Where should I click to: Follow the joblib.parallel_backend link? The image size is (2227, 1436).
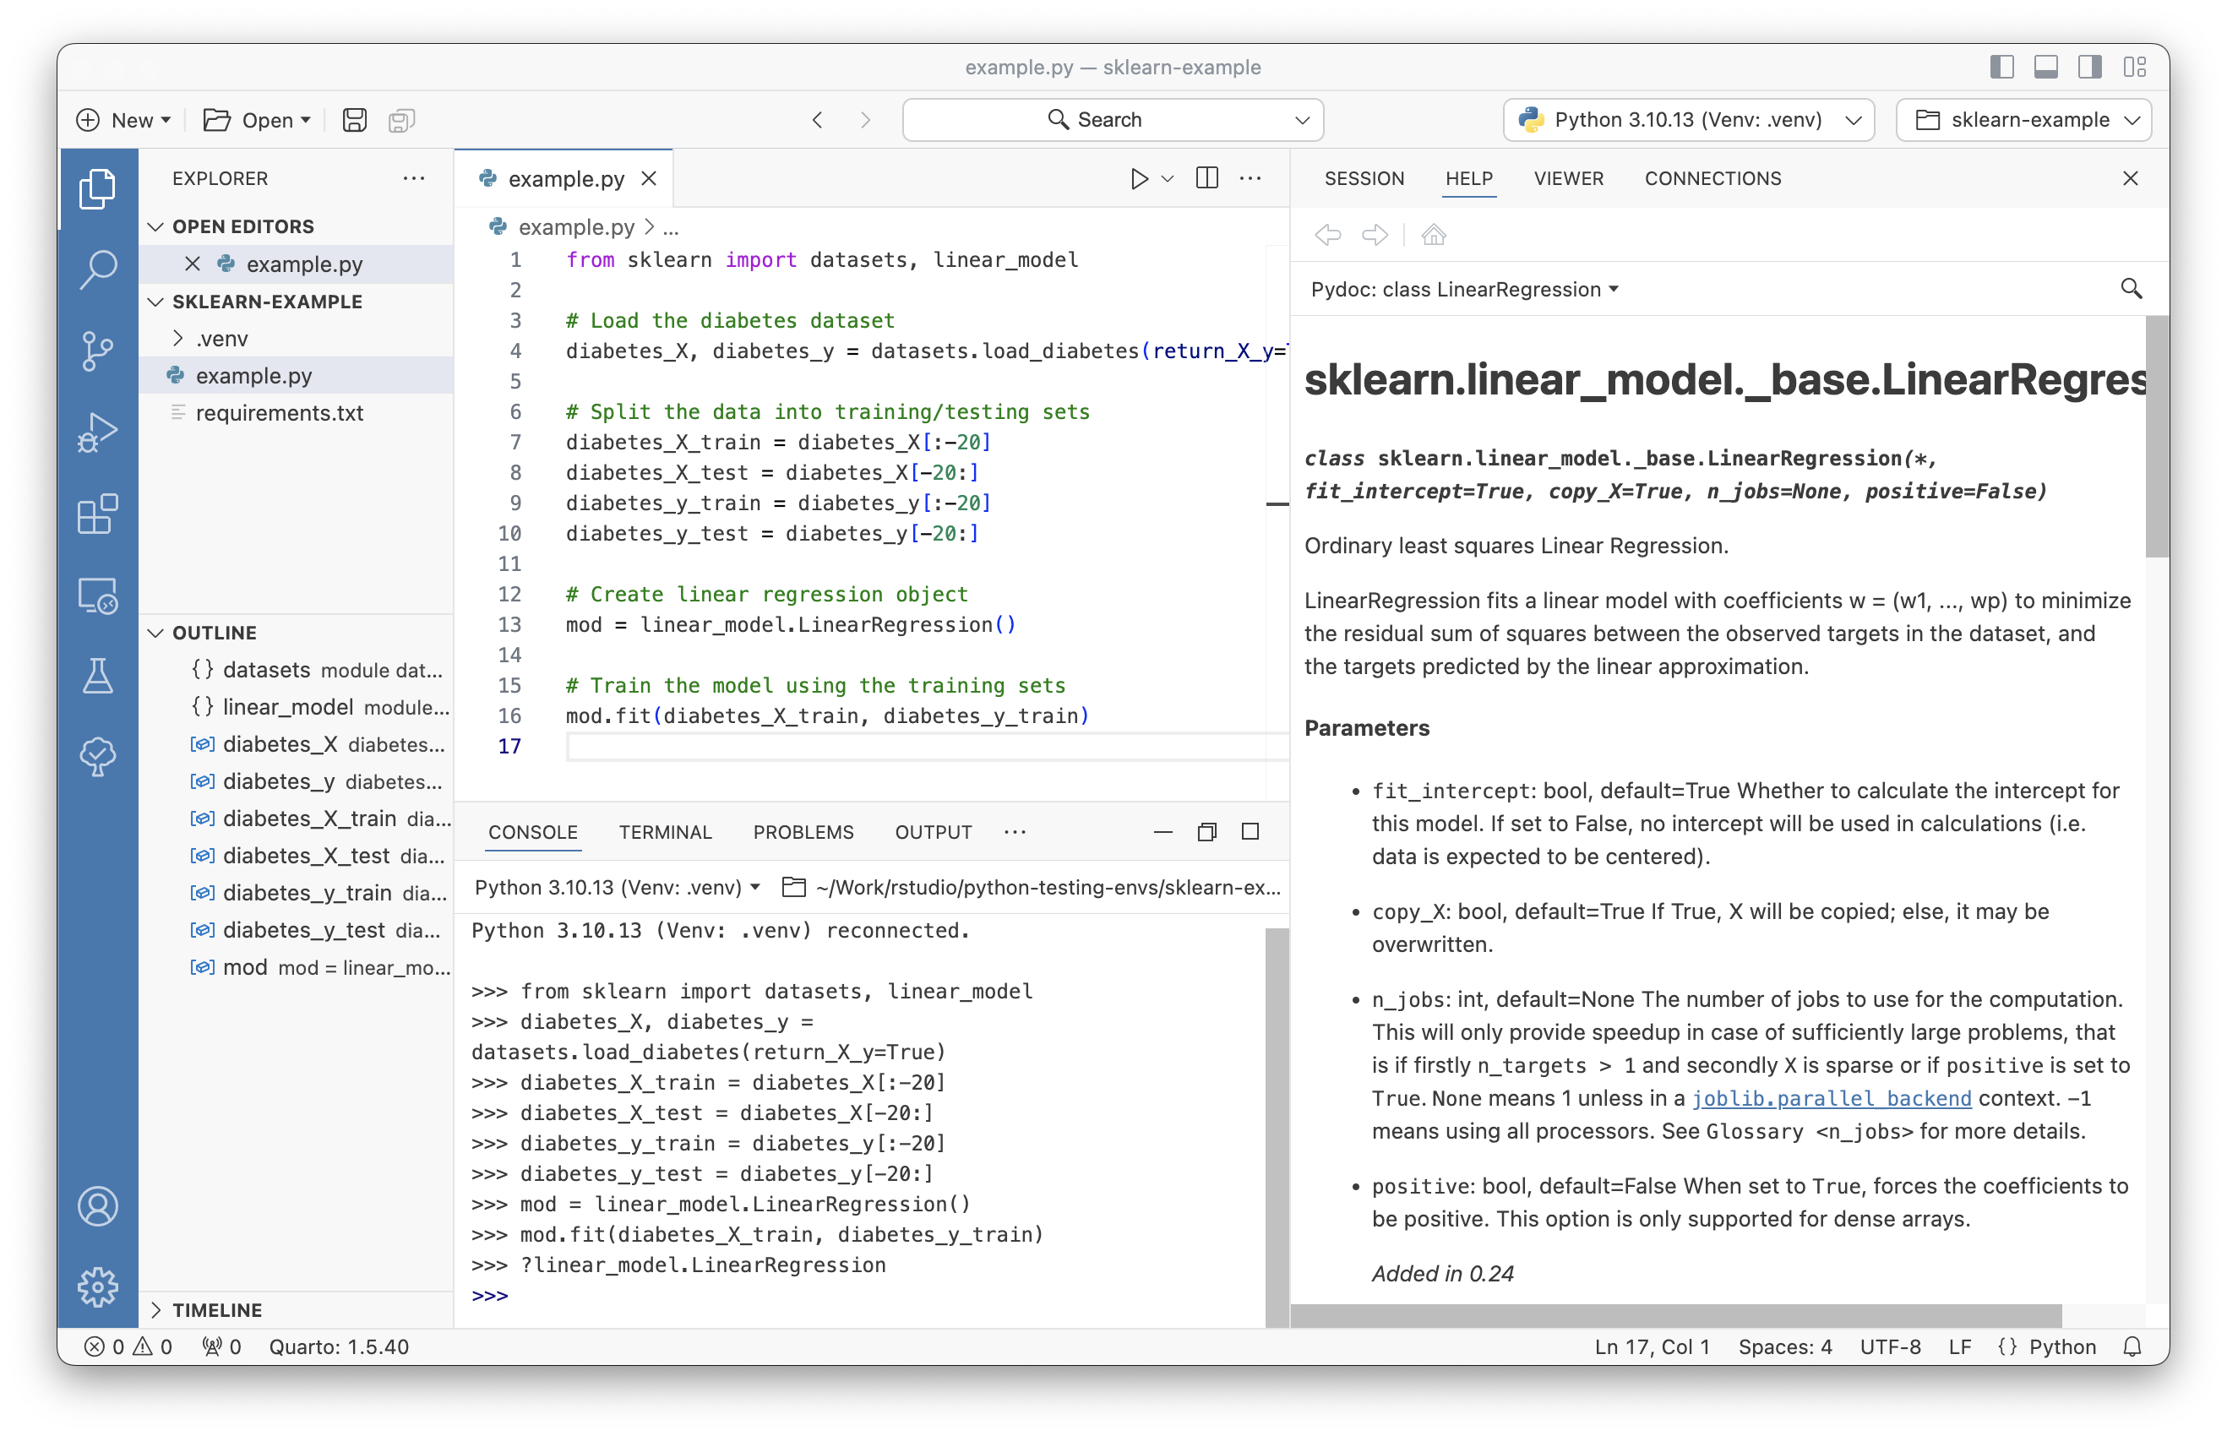coord(1831,1098)
